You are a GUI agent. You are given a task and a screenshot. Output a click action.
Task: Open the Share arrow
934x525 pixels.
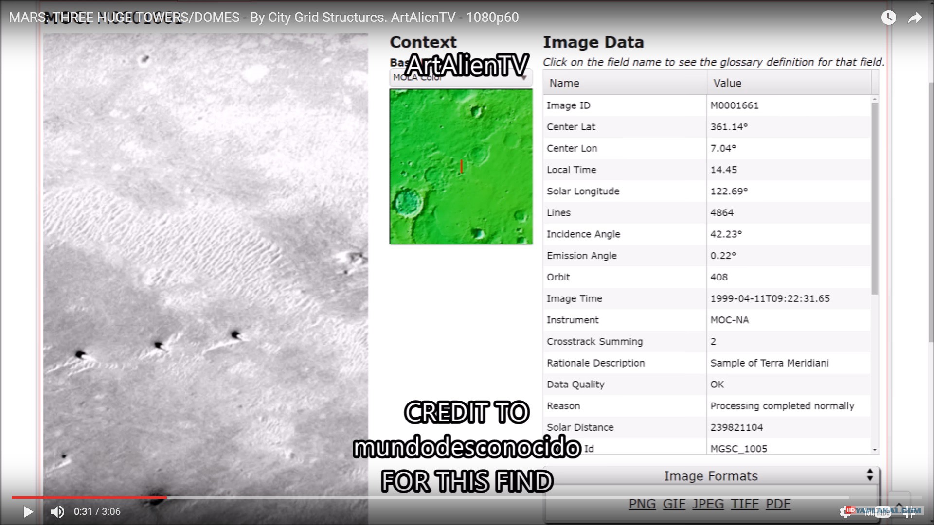pos(915,18)
